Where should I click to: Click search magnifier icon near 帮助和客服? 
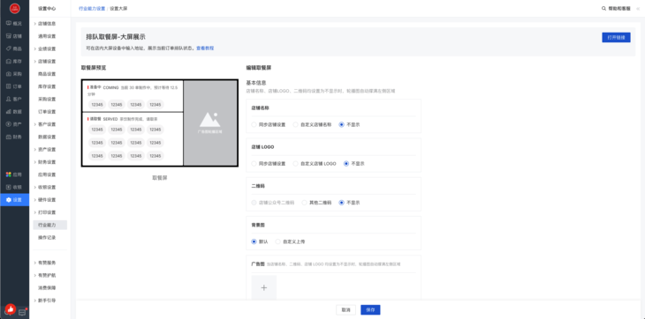(x=603, y=8)
